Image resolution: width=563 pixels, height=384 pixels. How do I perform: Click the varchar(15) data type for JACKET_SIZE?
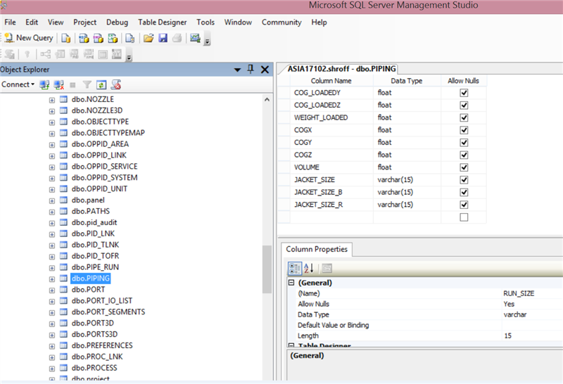click(x=407, y=180)
